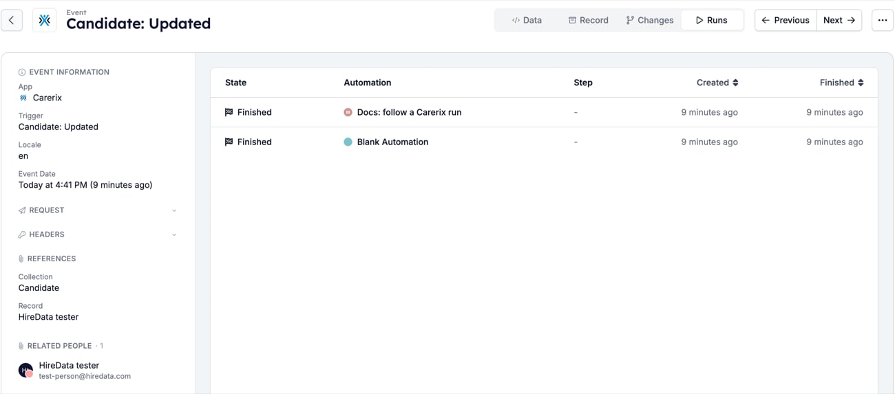
Task: Click the Carerix app name text
Action: (48, 98)
